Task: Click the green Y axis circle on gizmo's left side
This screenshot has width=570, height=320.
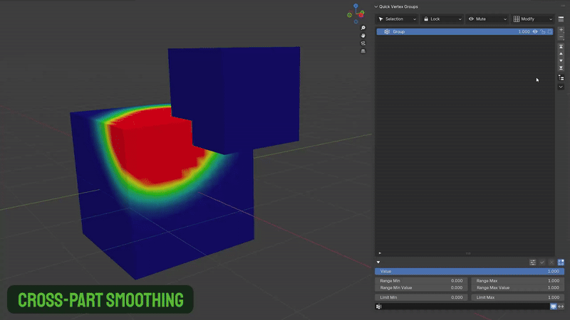Action: tap(349, 15)
